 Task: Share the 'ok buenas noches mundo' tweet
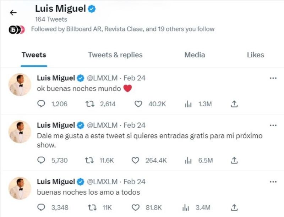click(x=234, y=104)
